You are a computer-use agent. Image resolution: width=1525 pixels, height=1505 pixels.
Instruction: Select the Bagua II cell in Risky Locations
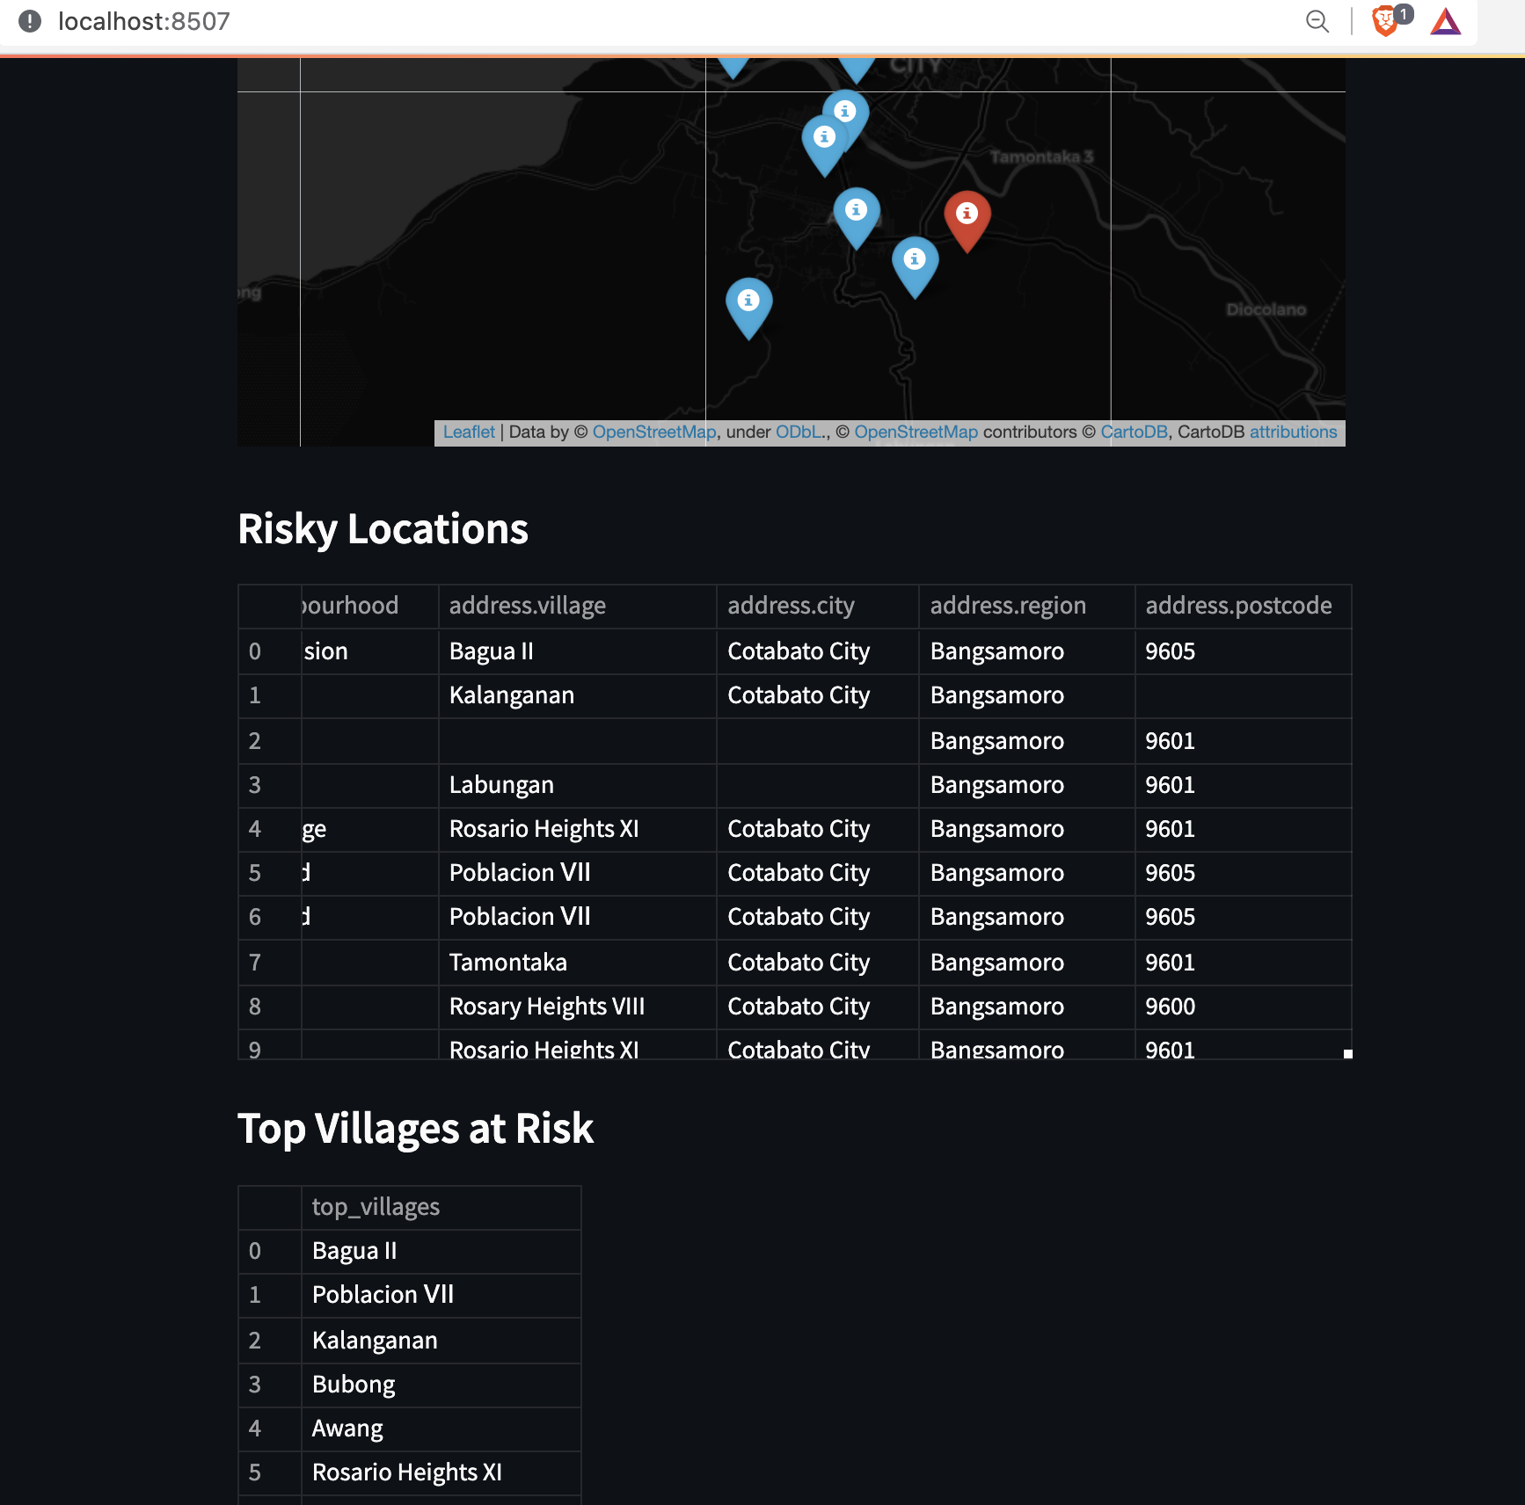(x=578, y=651)
